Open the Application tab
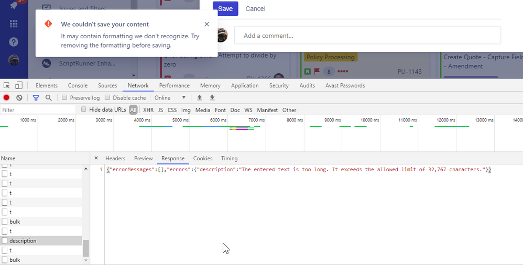The image size is (523, 265). pyautogui.click(x=245, y=85)
